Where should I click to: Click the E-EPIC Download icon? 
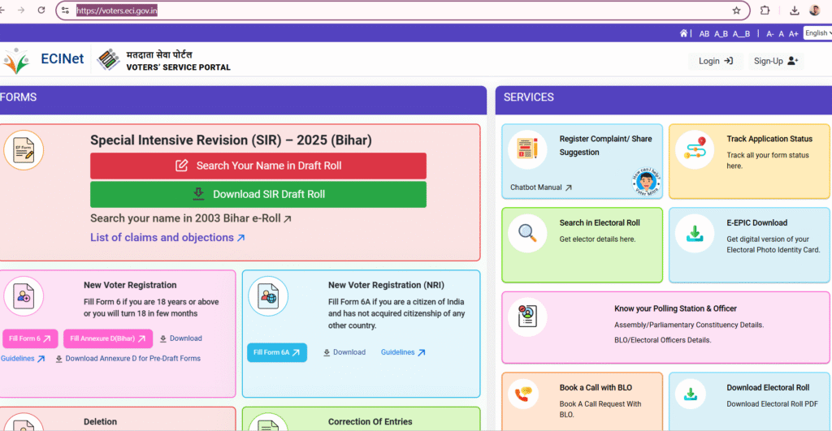tap(695, 234)
